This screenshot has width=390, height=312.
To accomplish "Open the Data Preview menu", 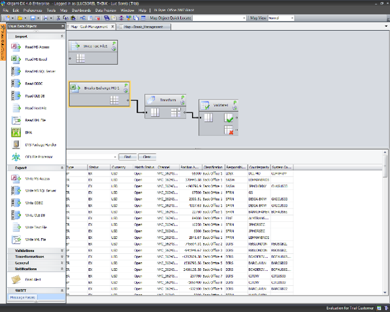I will (106, 10).
